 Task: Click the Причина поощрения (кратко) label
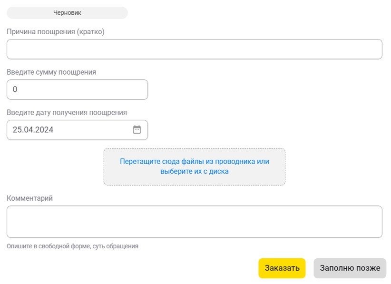click(55, 32)
